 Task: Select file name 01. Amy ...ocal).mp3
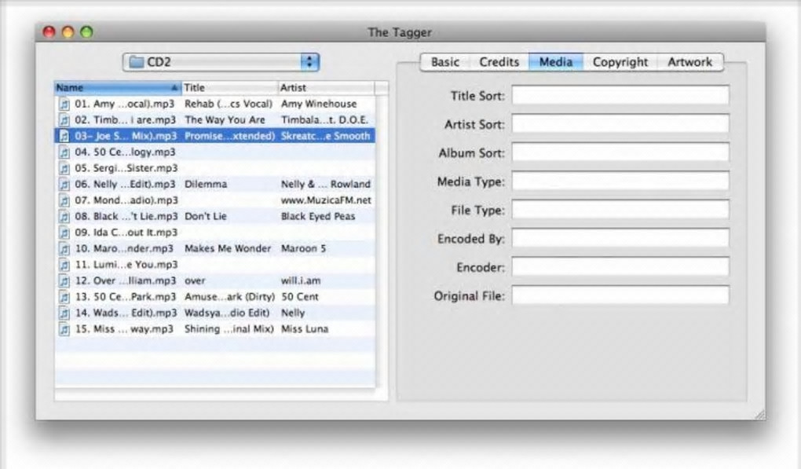[x=125, y=104]
